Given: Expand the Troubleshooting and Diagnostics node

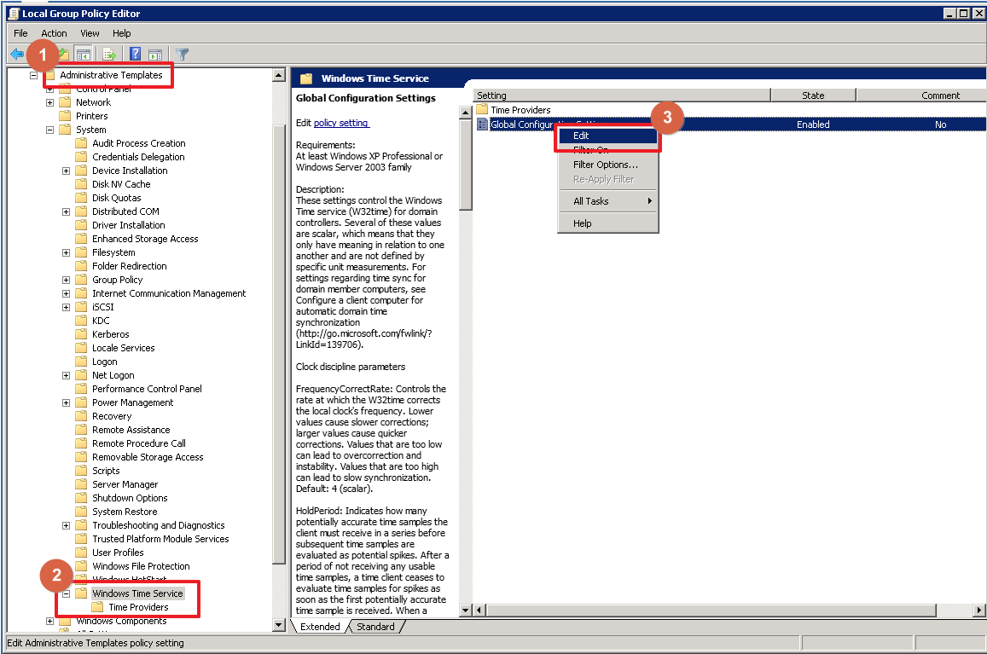Looking at the screenshot, I should click(x=66, y=525).
